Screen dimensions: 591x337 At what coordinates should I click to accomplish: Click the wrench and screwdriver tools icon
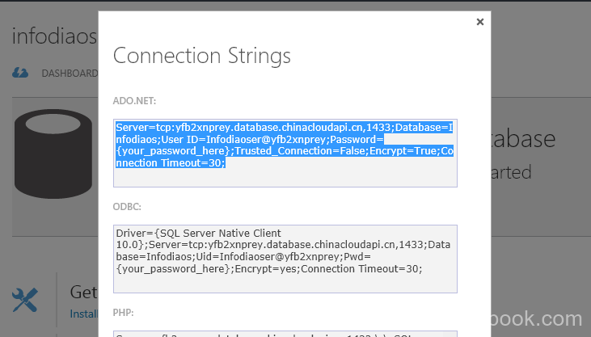point(26,300)
